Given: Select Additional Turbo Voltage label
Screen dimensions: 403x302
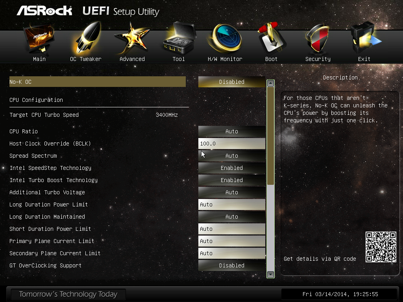Looking at the screenshot, I should click(47, 192).
